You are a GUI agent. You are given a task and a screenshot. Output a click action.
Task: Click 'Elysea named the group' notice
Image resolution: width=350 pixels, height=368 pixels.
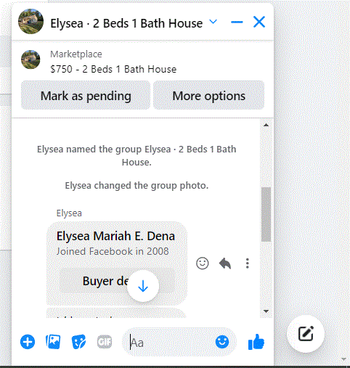tap(137, 155)
